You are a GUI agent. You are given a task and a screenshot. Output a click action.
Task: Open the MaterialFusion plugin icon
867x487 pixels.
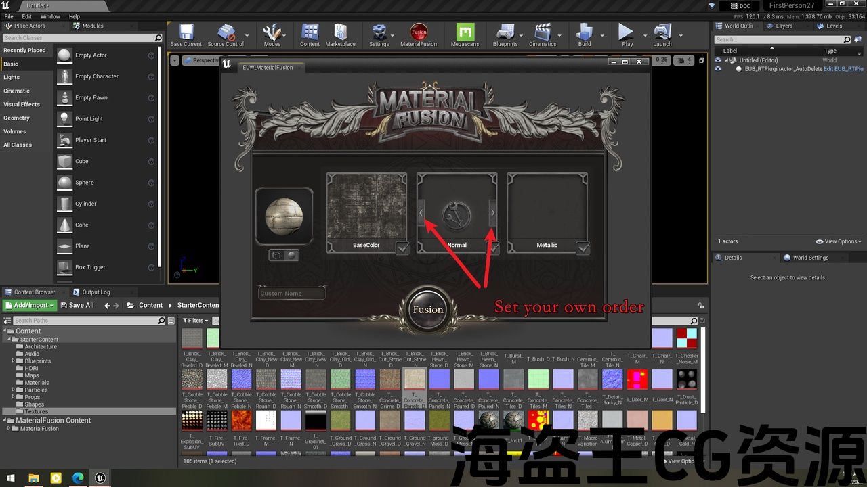point(419,32)
